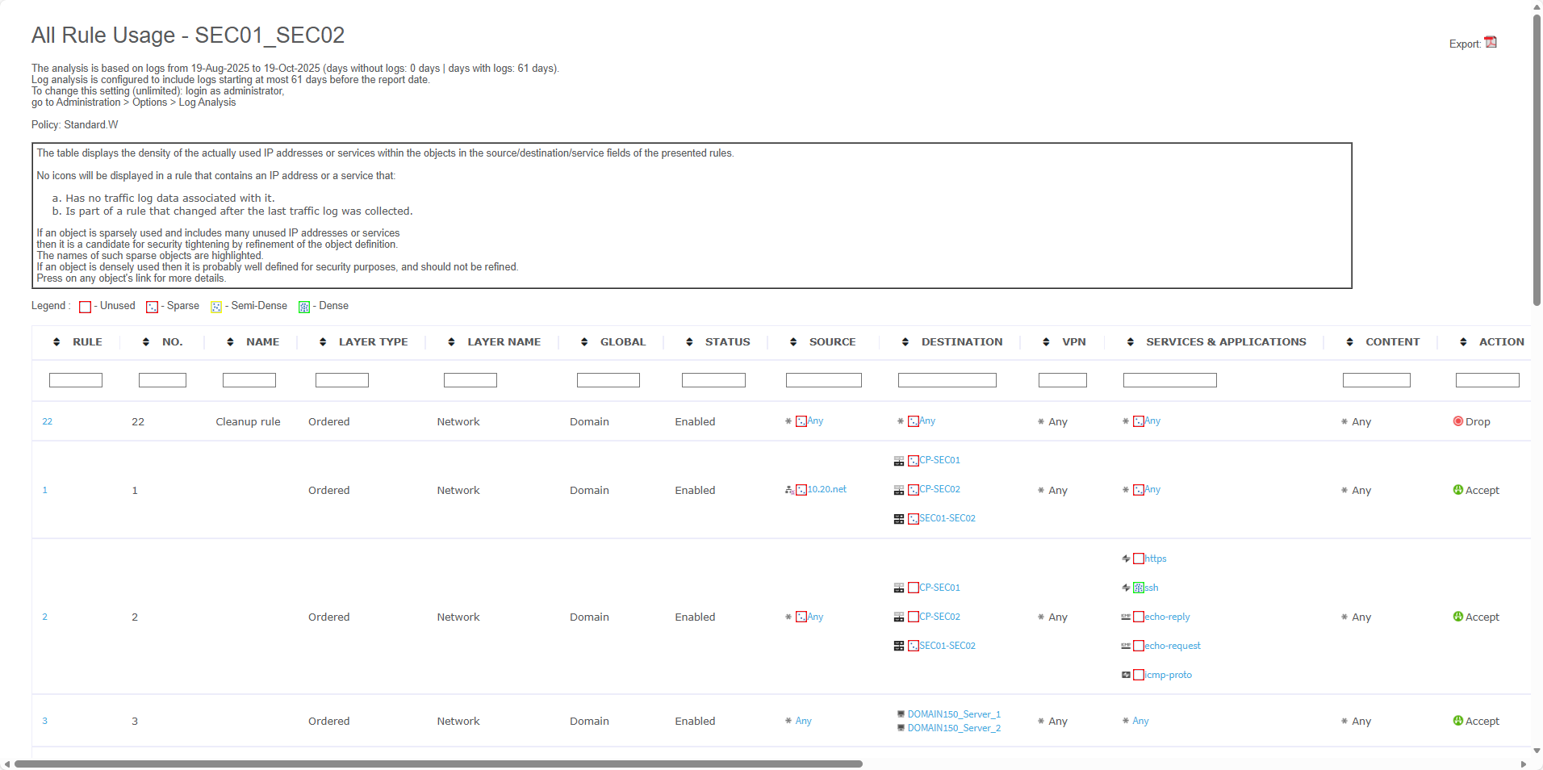Image resolution: width=1543 pixels, height=770 pixels.
Task: Click the Export PDF icon
Action: (x=1491, y=43)
